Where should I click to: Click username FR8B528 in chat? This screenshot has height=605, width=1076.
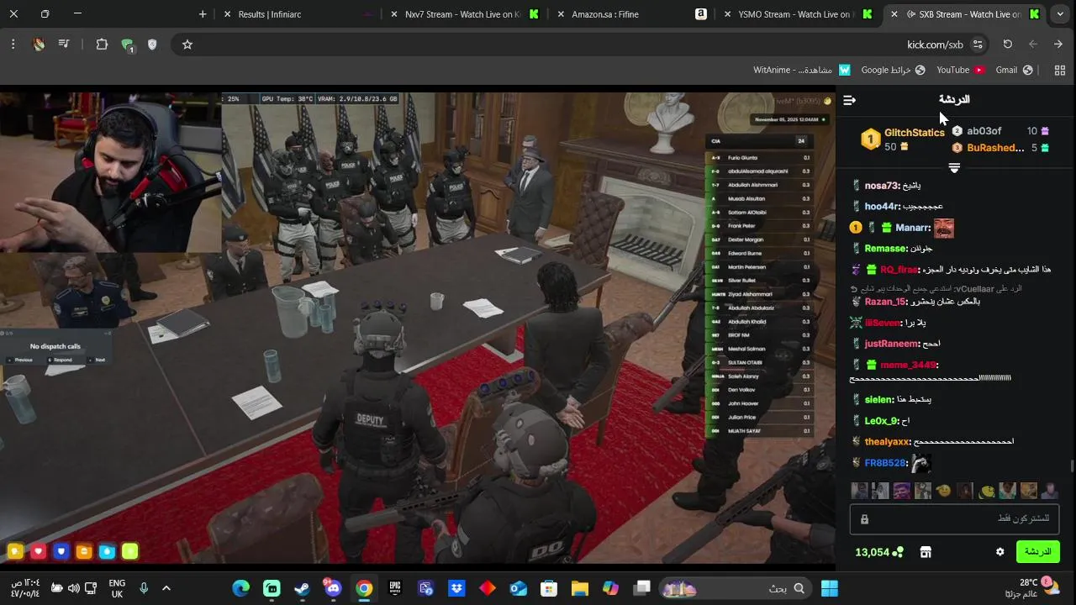pyautogui.click(x=886, y=463)
